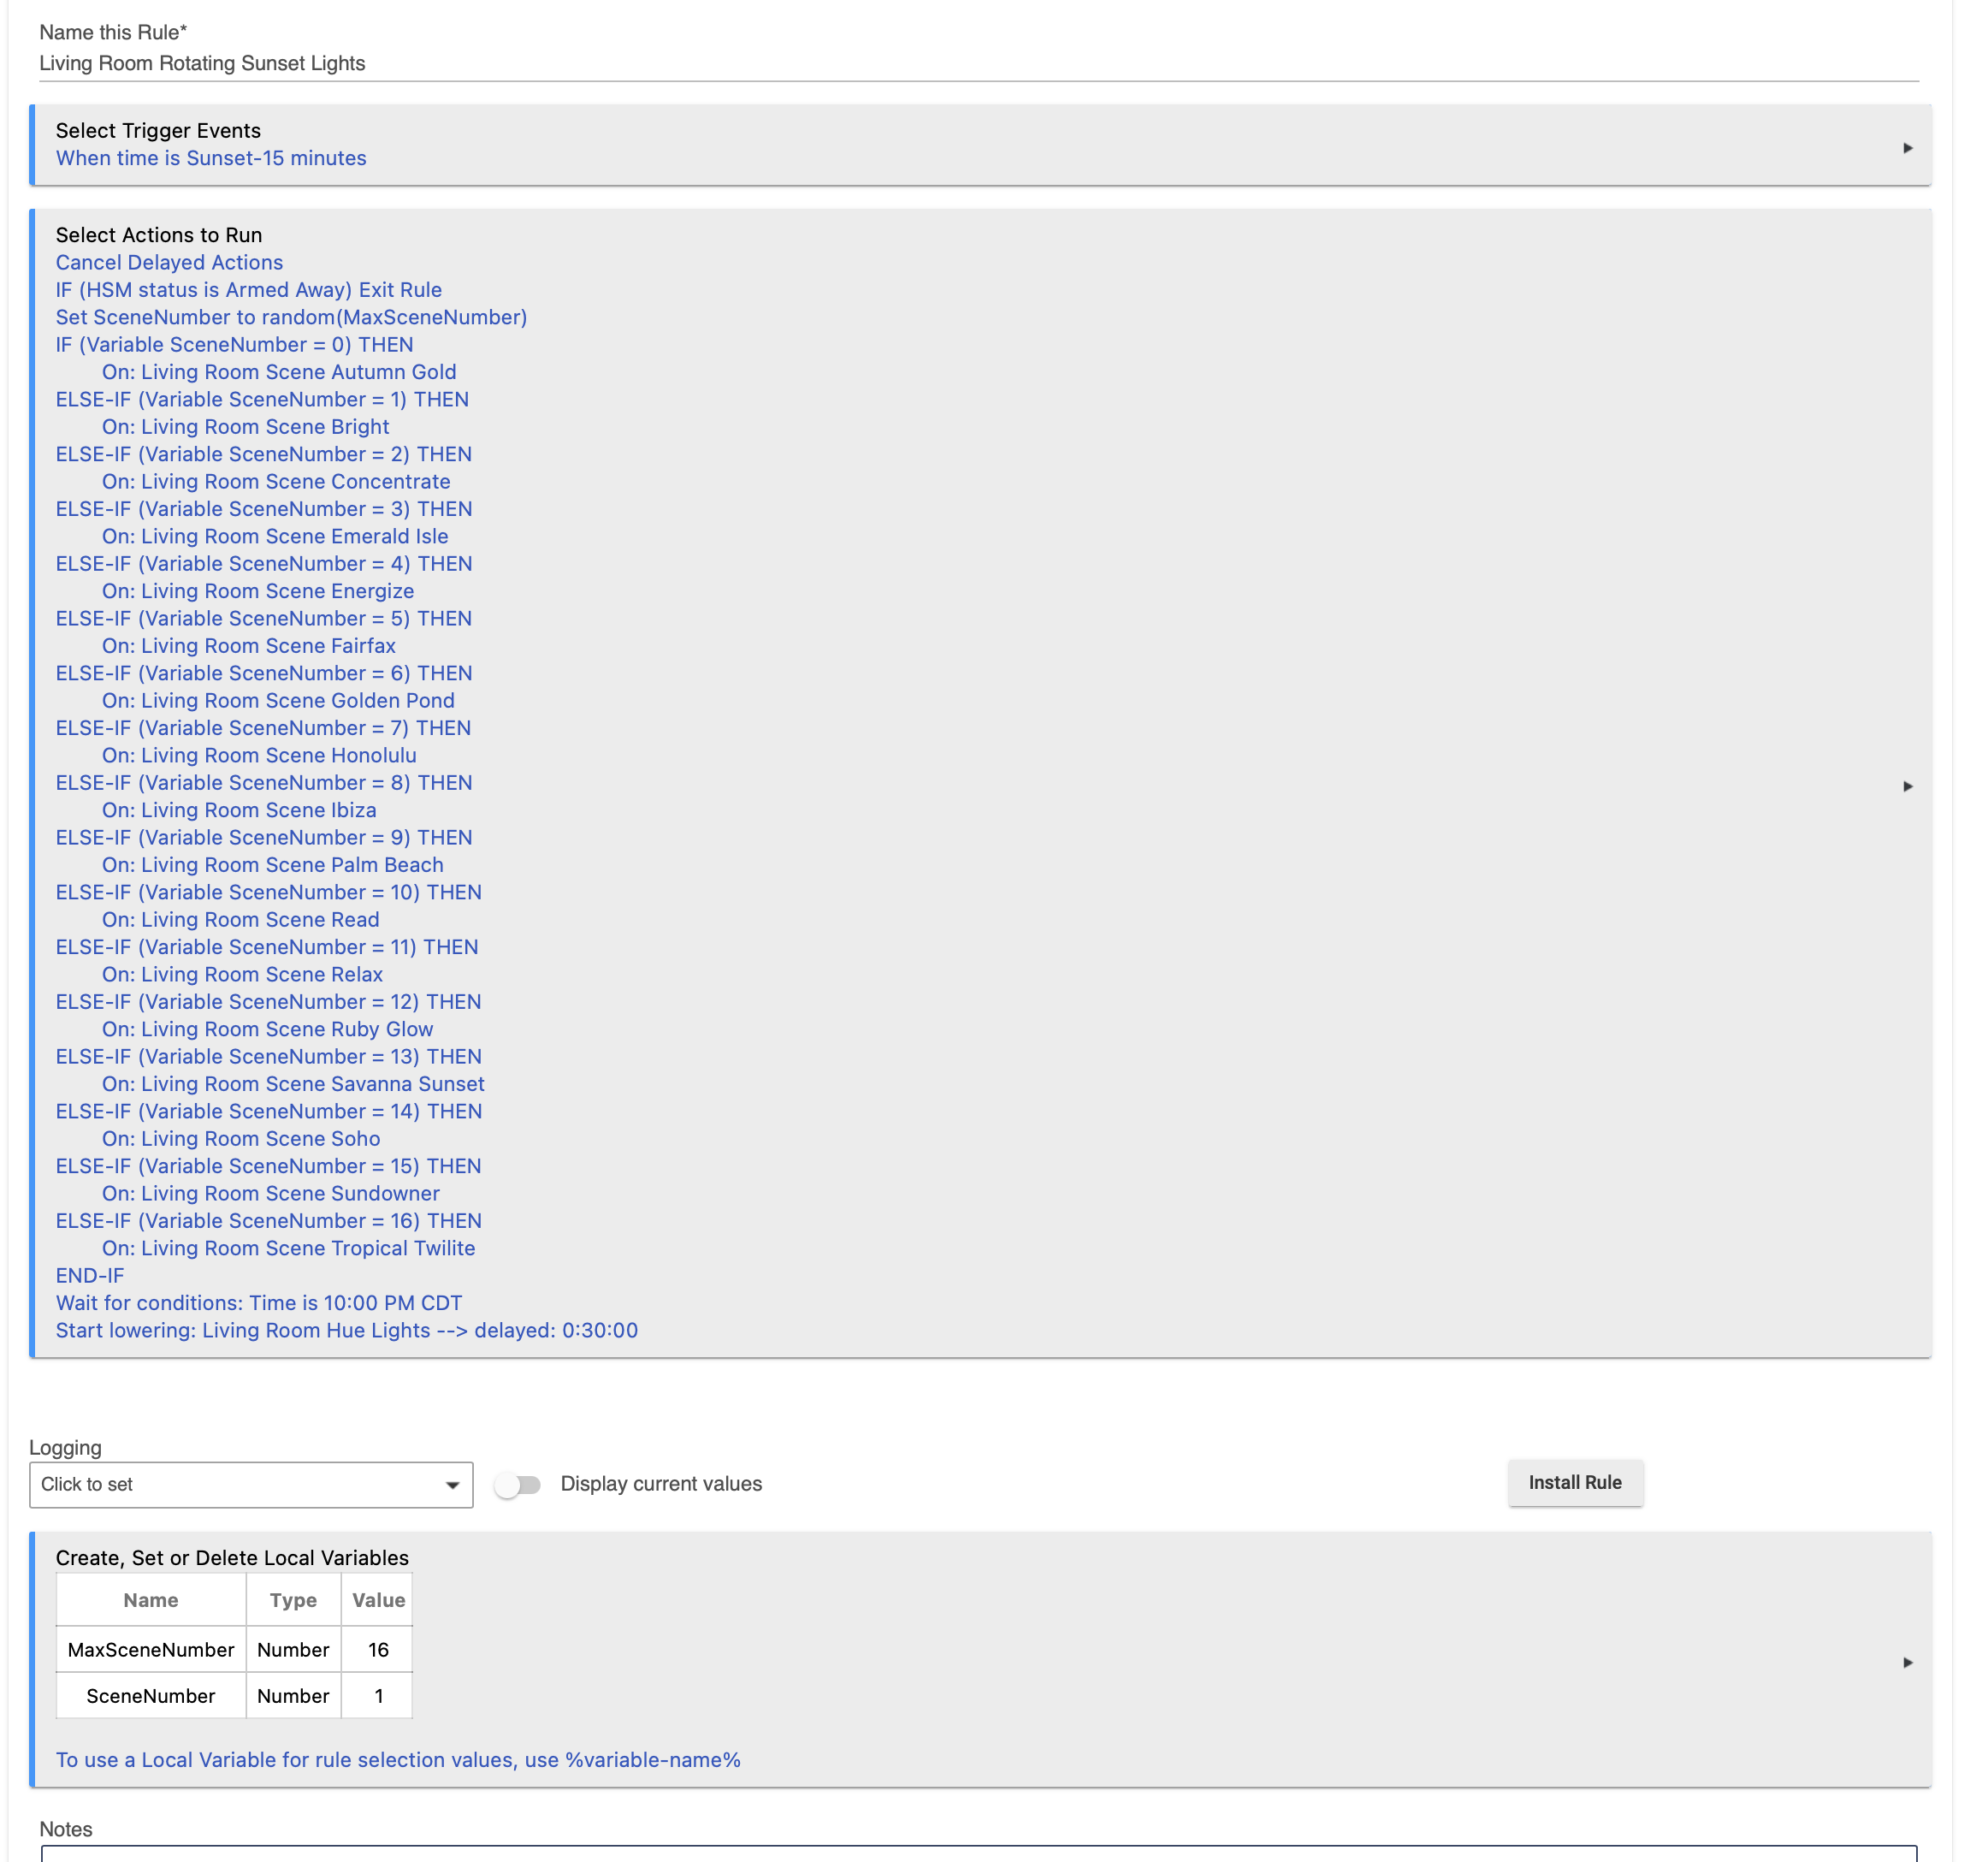Click Cancel Delayed Actions action
The image size is (1988, 1862).
[x=169, y=262]
